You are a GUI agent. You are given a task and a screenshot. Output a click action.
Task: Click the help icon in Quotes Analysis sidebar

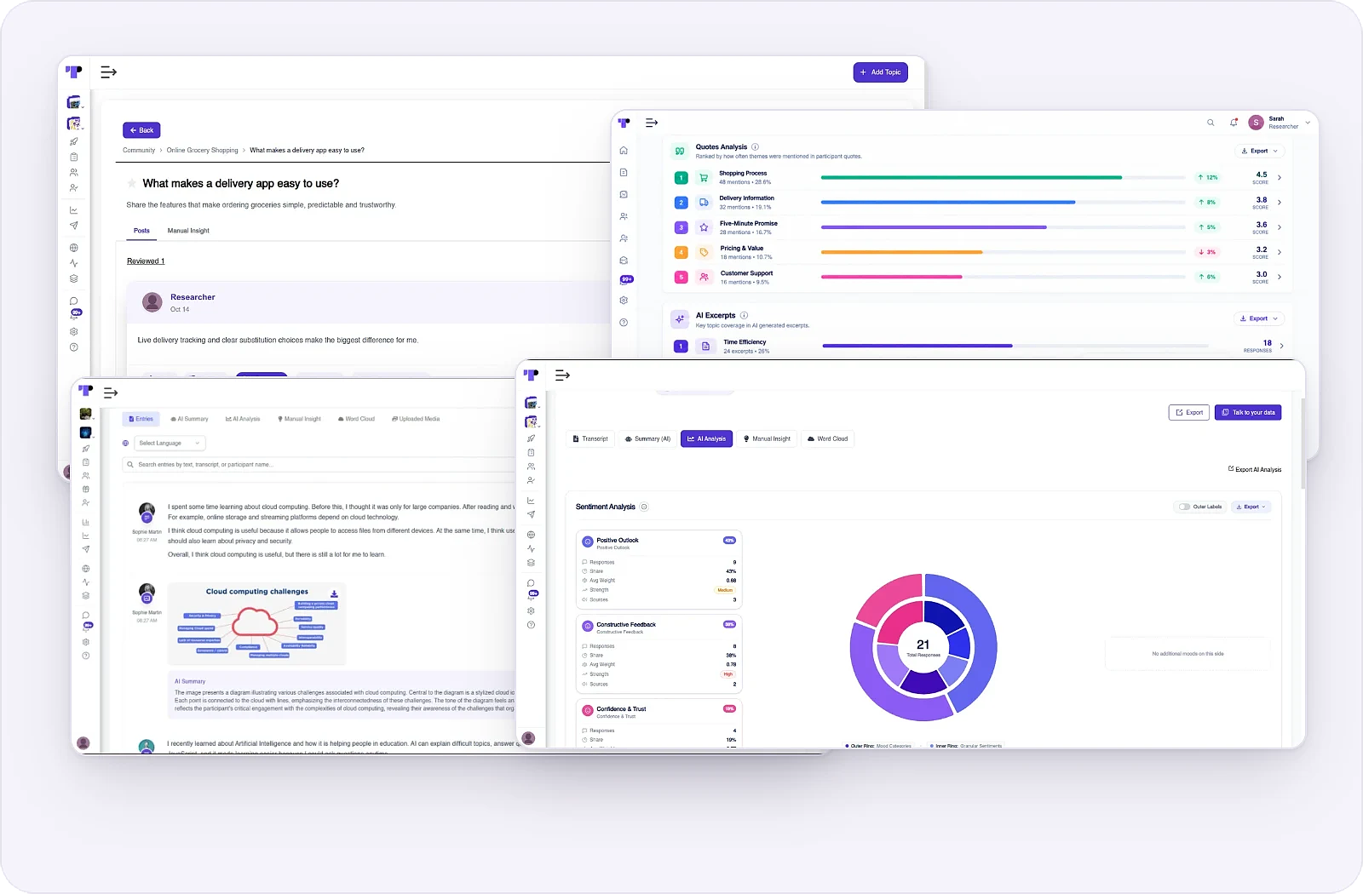624,323
